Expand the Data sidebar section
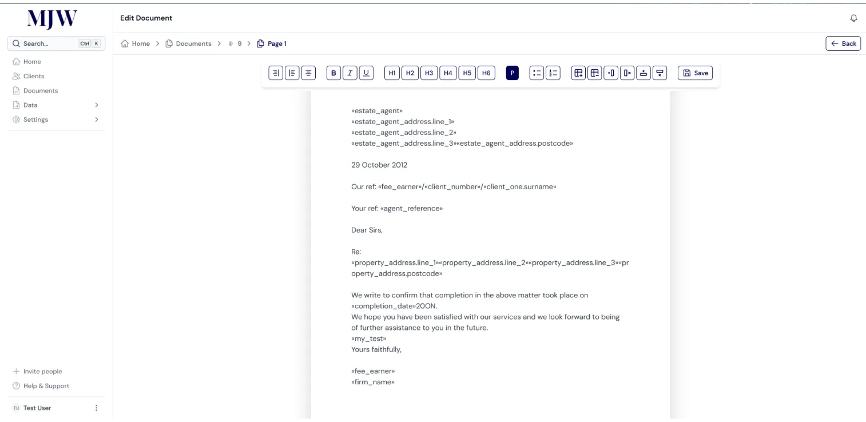866x422 pixels. 96,105
